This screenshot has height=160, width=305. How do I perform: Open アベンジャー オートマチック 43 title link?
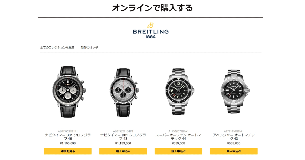point(234,137)
